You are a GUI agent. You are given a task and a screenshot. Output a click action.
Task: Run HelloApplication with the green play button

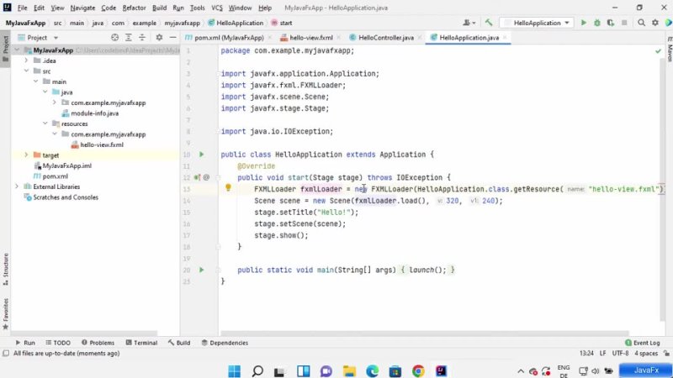(x=583, y=23)
